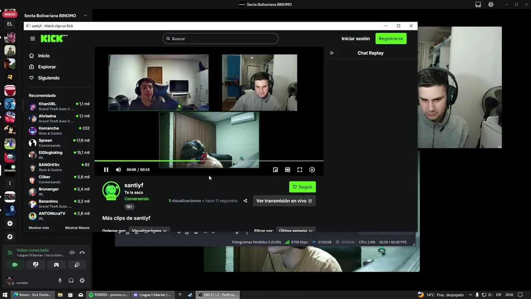This screenshot has height=299, width=531.
Task: Open Discord help icon
Action: 491,5
